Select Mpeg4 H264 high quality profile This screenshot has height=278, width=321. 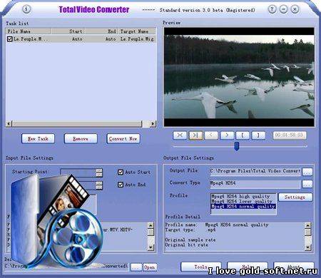click(240, 197)
